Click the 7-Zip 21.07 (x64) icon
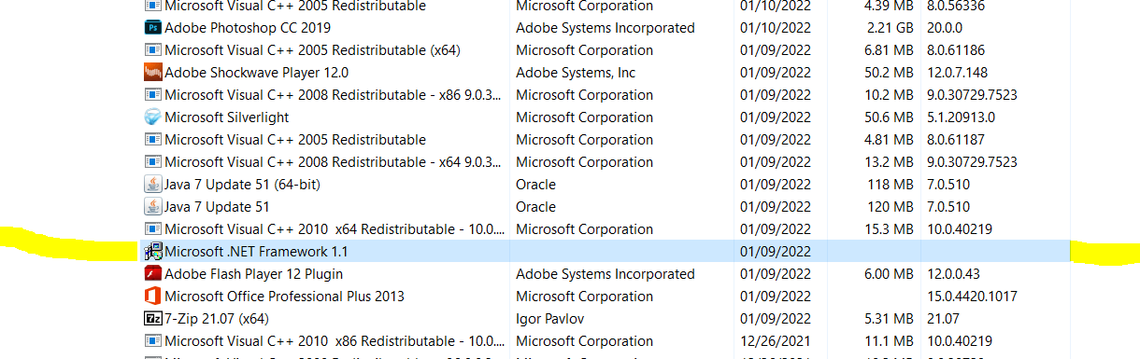 point(153,319)
